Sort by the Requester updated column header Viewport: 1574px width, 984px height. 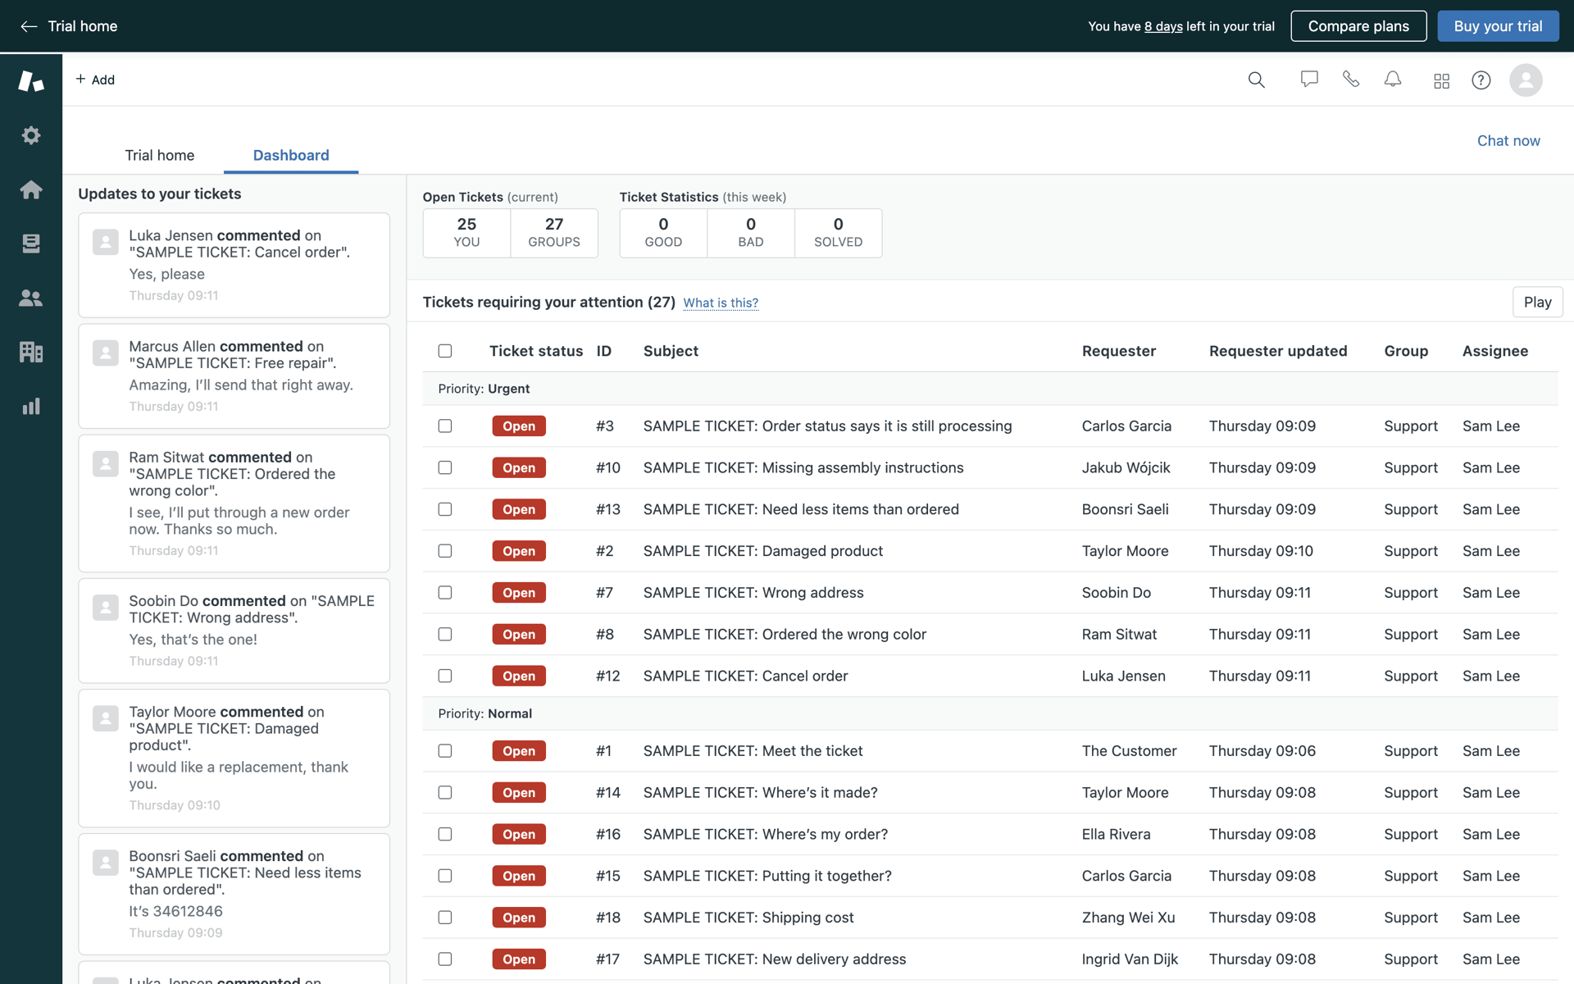(x=1278, y=351)
